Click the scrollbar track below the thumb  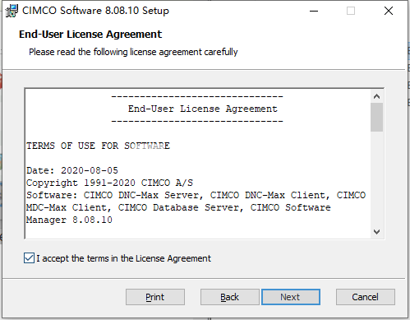[376, 179]
